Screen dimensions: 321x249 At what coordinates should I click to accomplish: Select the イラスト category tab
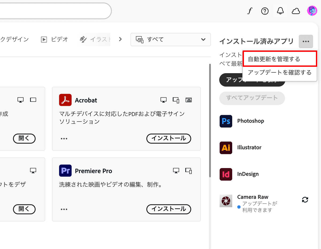[95, 39]
